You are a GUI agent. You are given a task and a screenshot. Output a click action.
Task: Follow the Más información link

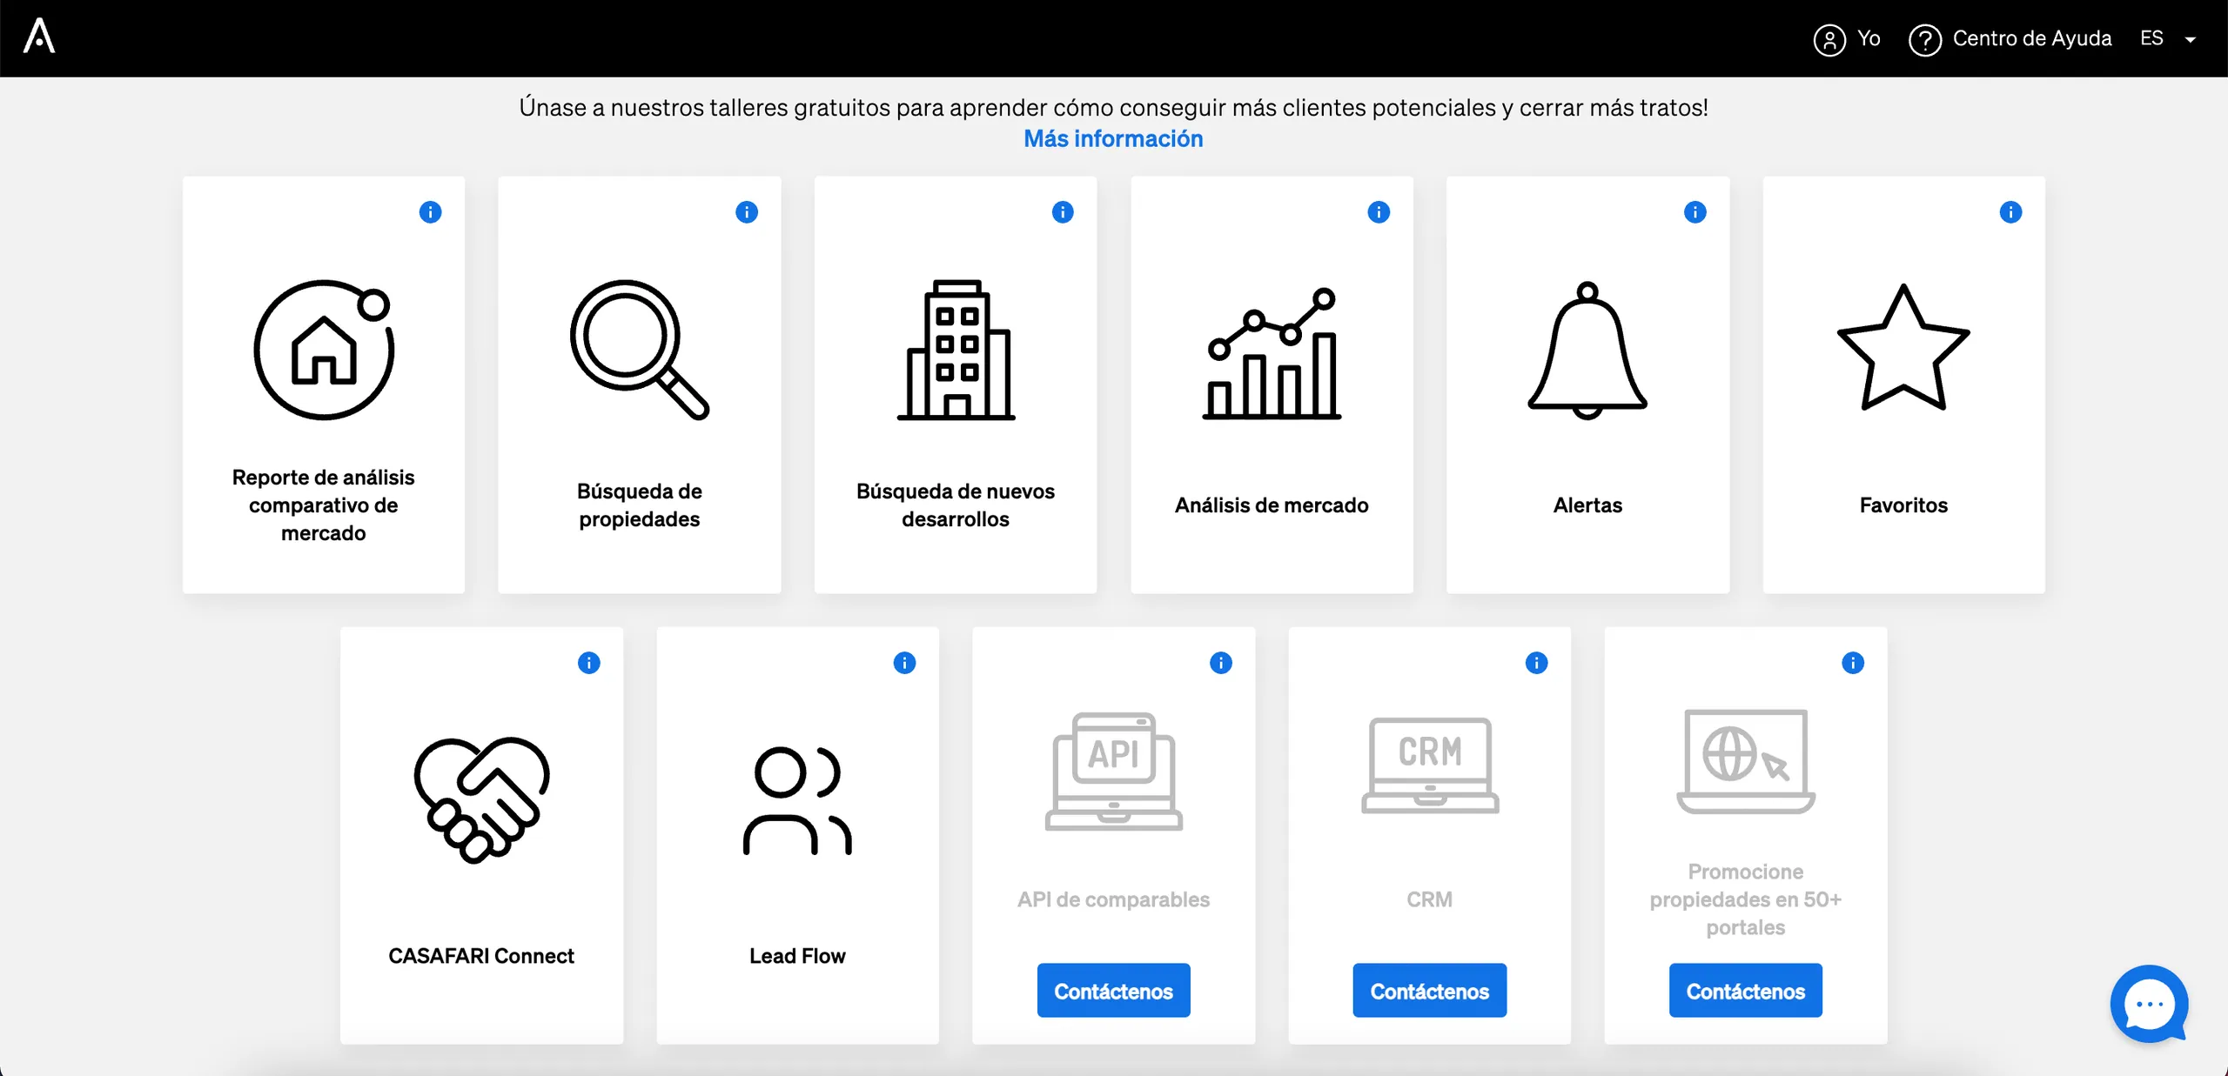pyautogui.click(x=1113, y=139)
